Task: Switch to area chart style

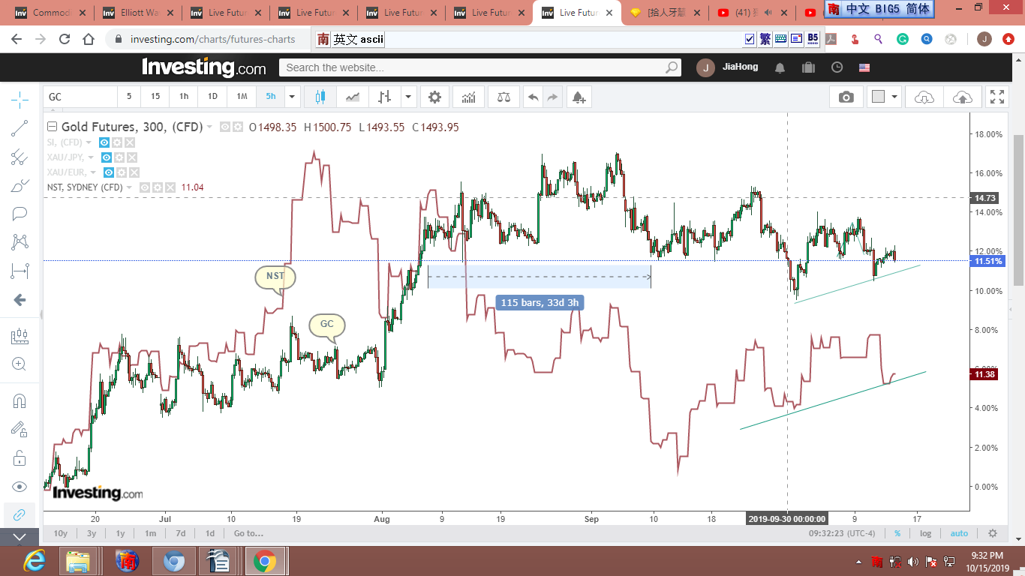Action: pyautogui.click(x=352, y=97)
